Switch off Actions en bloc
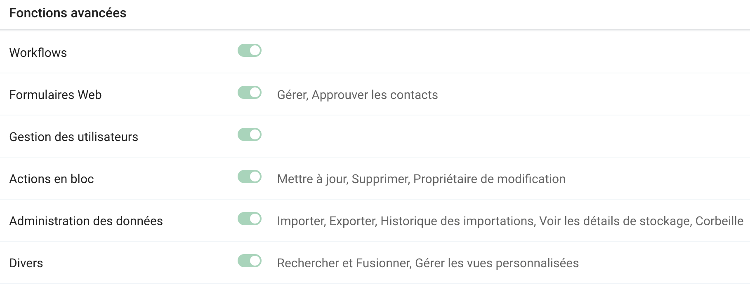 pyautogui.click(x=250, y=177)
